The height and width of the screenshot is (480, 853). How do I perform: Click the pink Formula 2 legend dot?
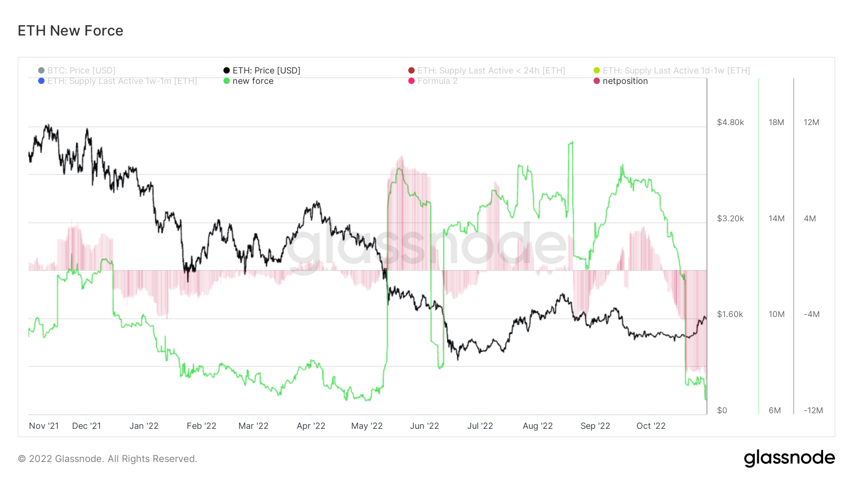411,81
